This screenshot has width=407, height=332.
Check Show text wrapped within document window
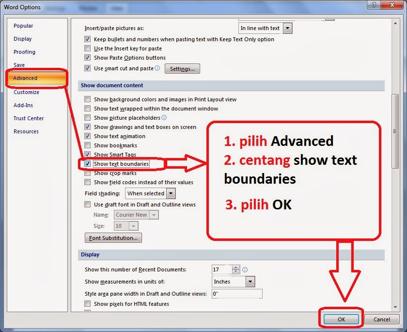88,109
